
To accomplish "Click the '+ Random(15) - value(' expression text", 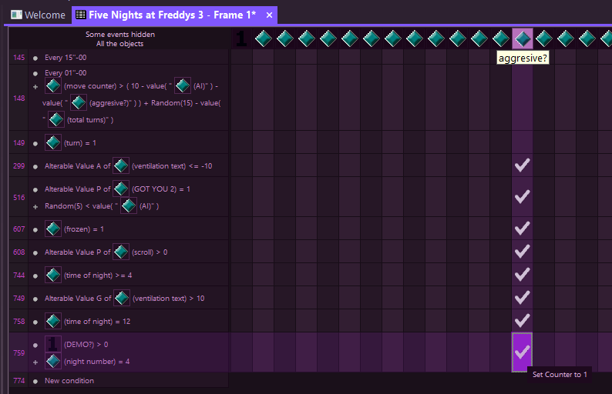I will (182, 103).
